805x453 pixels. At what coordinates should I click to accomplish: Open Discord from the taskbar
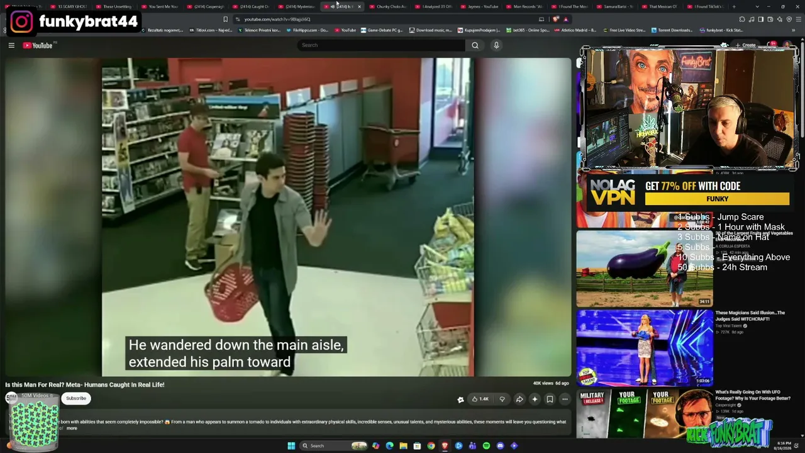pos(500,446)
